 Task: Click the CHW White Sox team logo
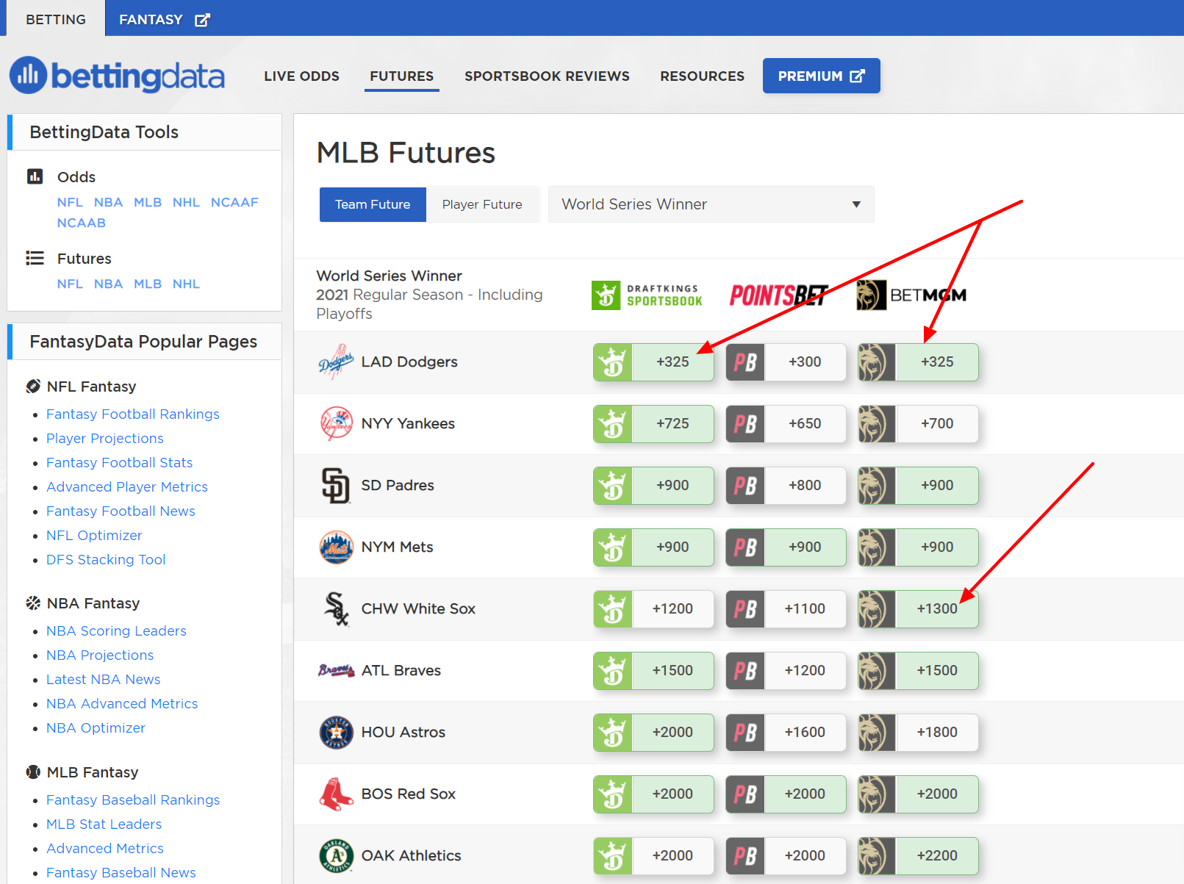336,608
